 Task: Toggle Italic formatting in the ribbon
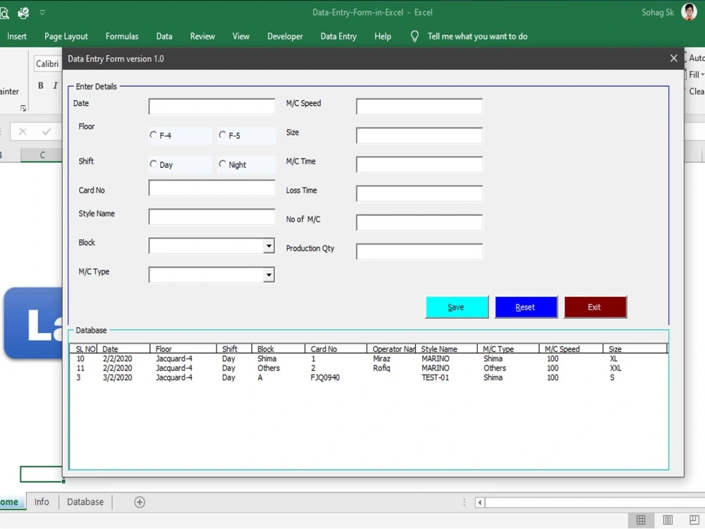point(55,85)
